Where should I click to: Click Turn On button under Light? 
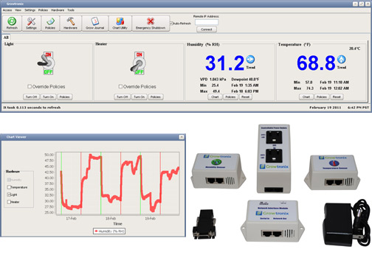coord(48,97)
